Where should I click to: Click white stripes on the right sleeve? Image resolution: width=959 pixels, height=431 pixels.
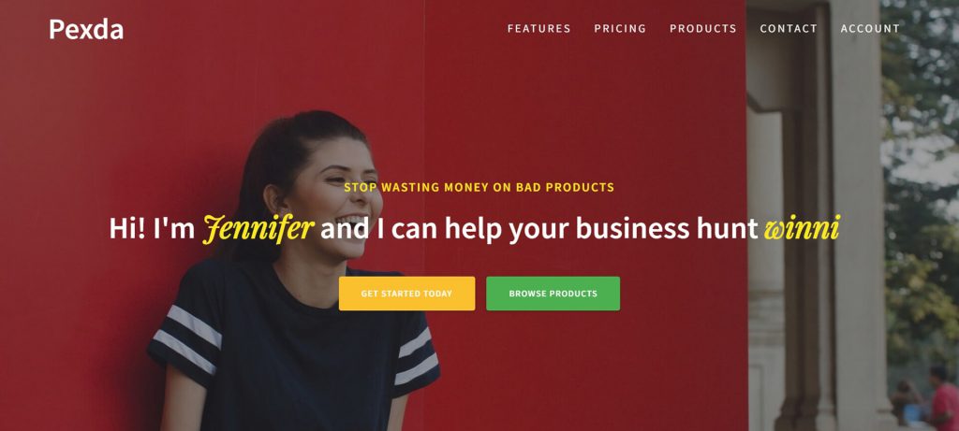click(x=416, y=356)
